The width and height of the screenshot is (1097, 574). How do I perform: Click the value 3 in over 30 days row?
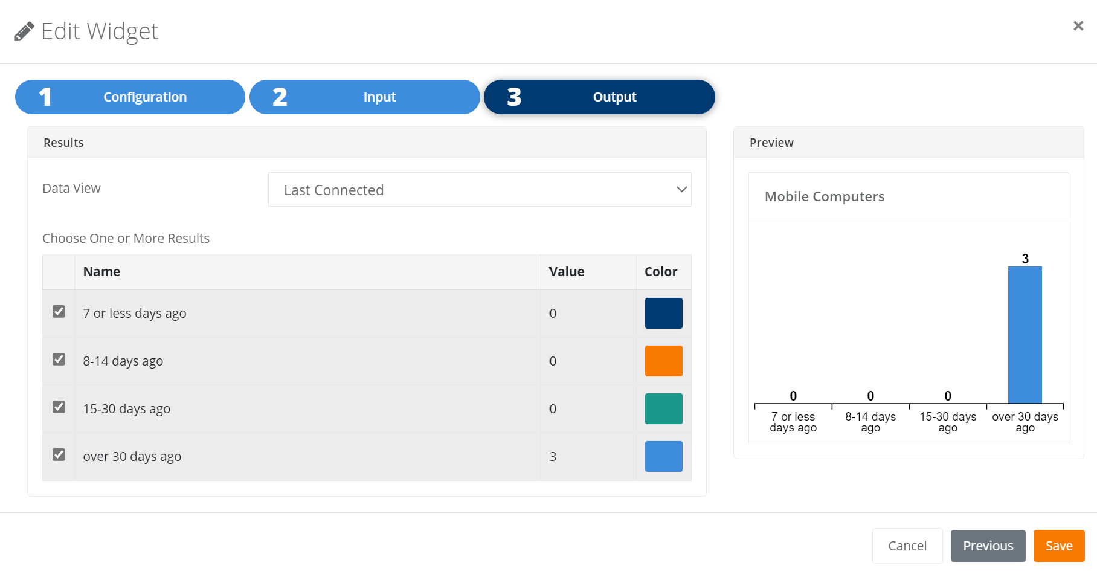552,457
